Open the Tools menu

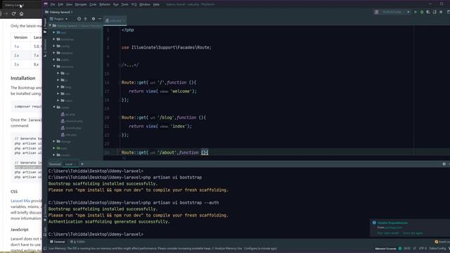[x=125, y=5]
